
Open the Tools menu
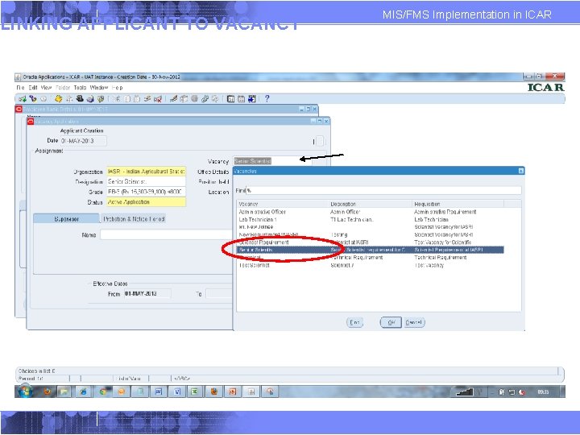(x=80, y=88)
